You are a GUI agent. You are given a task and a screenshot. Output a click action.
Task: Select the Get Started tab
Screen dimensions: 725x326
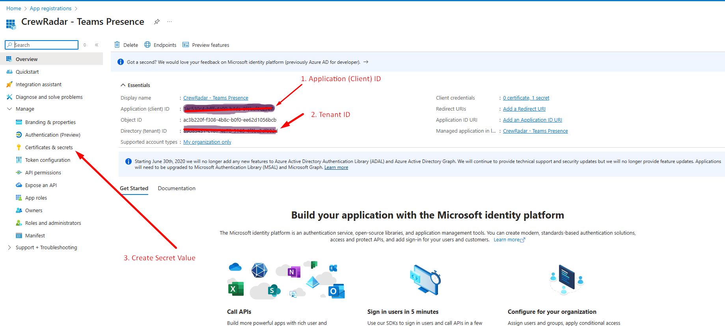point(134,188)
